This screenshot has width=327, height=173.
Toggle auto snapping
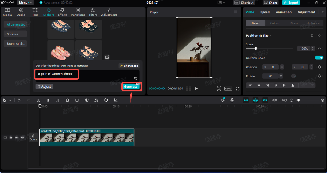255,100
